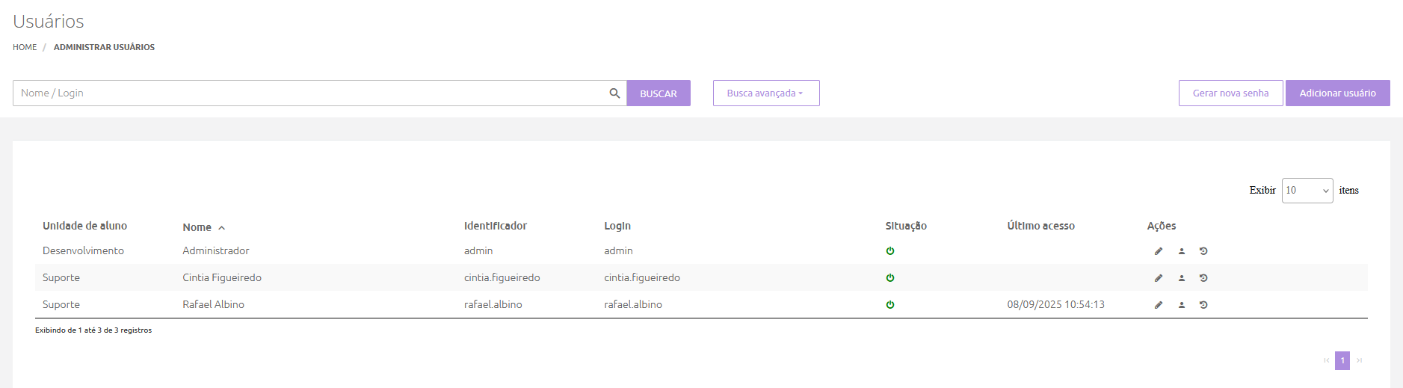
Task: Toggle the green status power icon for Administrador
Action: (x=890, y=251)
